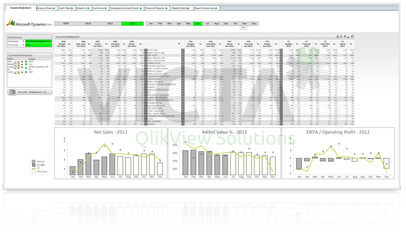
Task: Go to the Graphics tab
Action: 83,8
